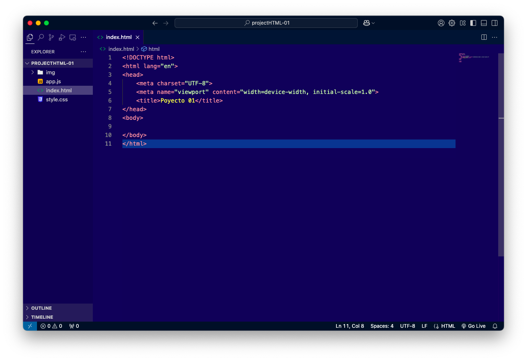Open the Search view icon
The height and width of the screenshot is (361, 527).
click(41, 37)
